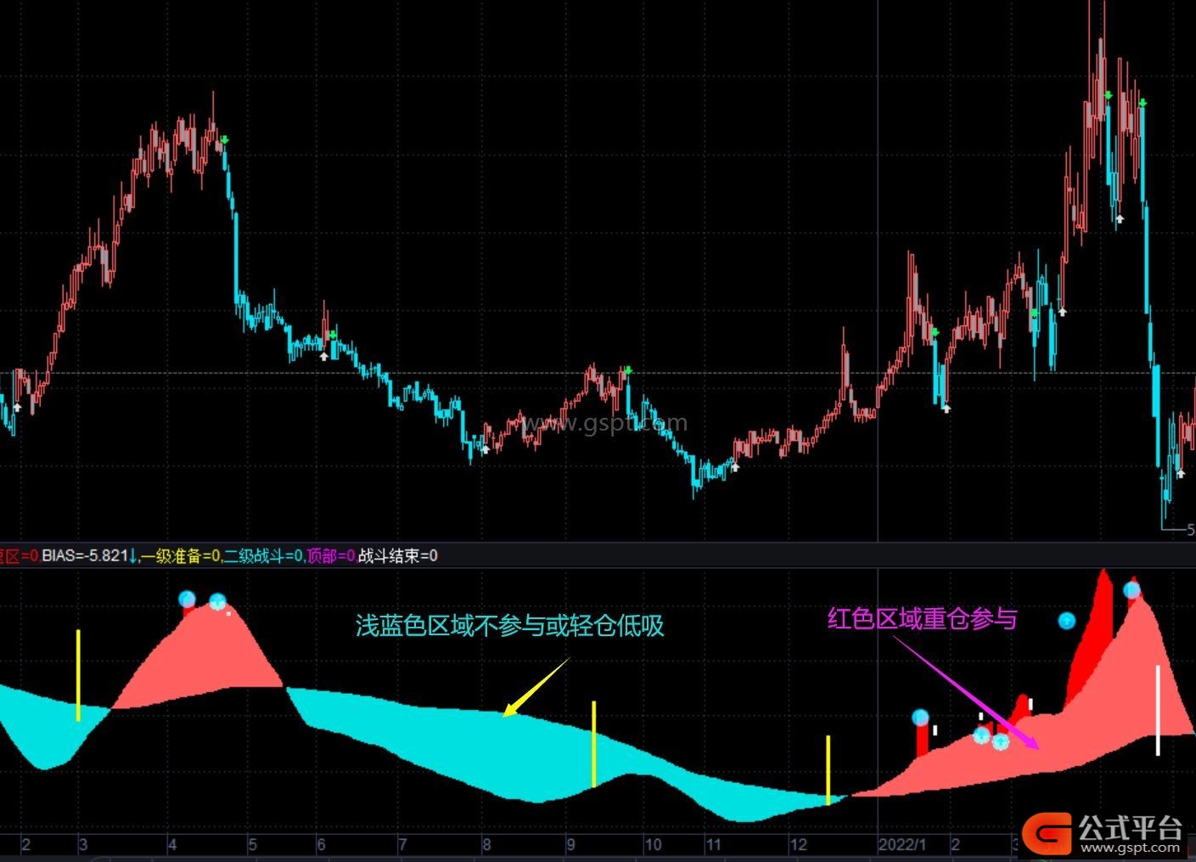Click month 11 on the time axis
This screenshot has width=1196, height=862.
[714, 845]
